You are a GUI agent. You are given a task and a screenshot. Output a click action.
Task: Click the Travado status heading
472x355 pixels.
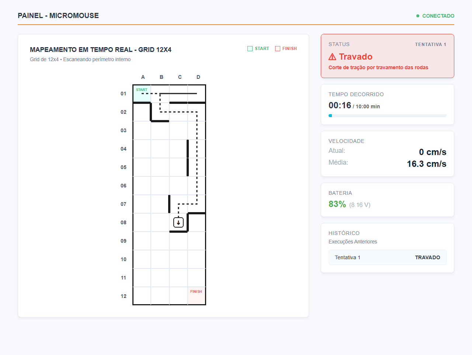[x=355, y=57]
